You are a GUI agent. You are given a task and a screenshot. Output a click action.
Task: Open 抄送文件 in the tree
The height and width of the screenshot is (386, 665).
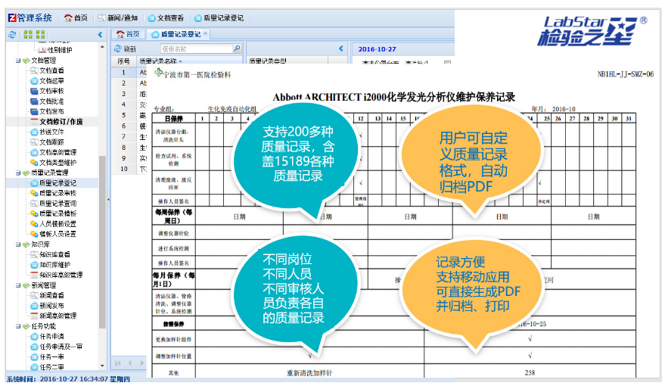pyautogui.click(x=51, y=132)
